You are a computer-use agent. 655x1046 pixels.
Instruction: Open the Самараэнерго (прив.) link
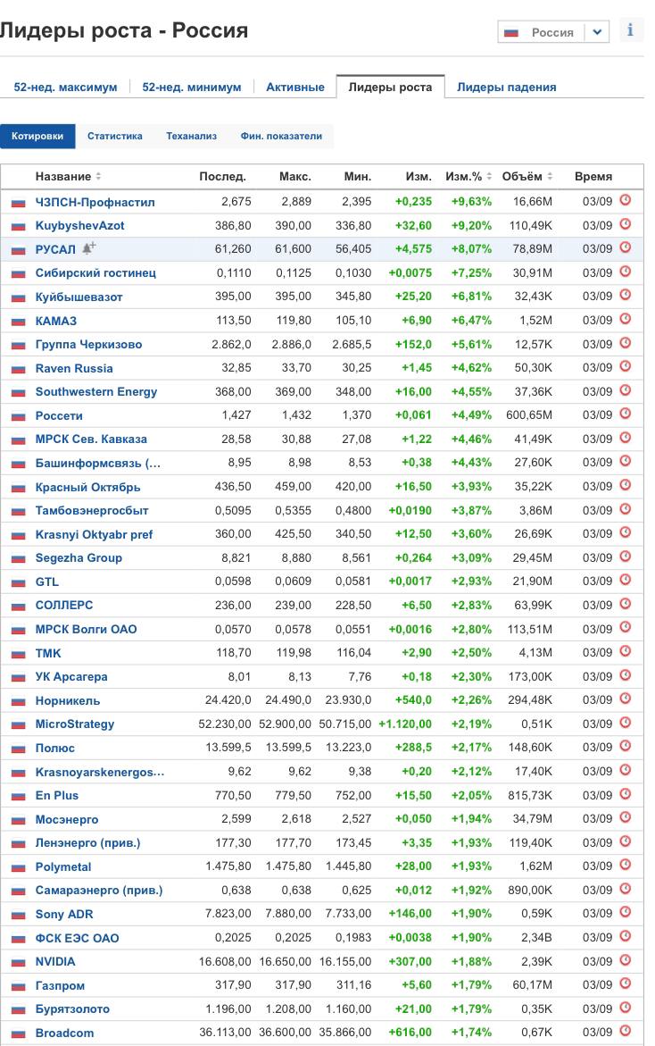(99, 890)
